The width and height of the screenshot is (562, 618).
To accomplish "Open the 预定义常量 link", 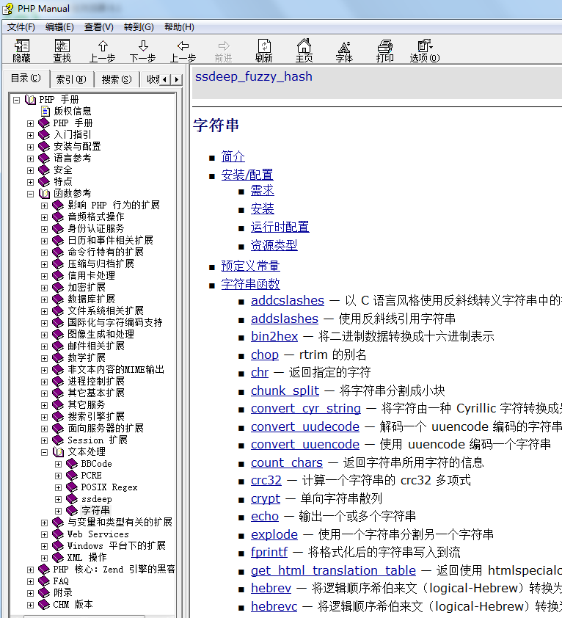I will (x=251, y=266).
